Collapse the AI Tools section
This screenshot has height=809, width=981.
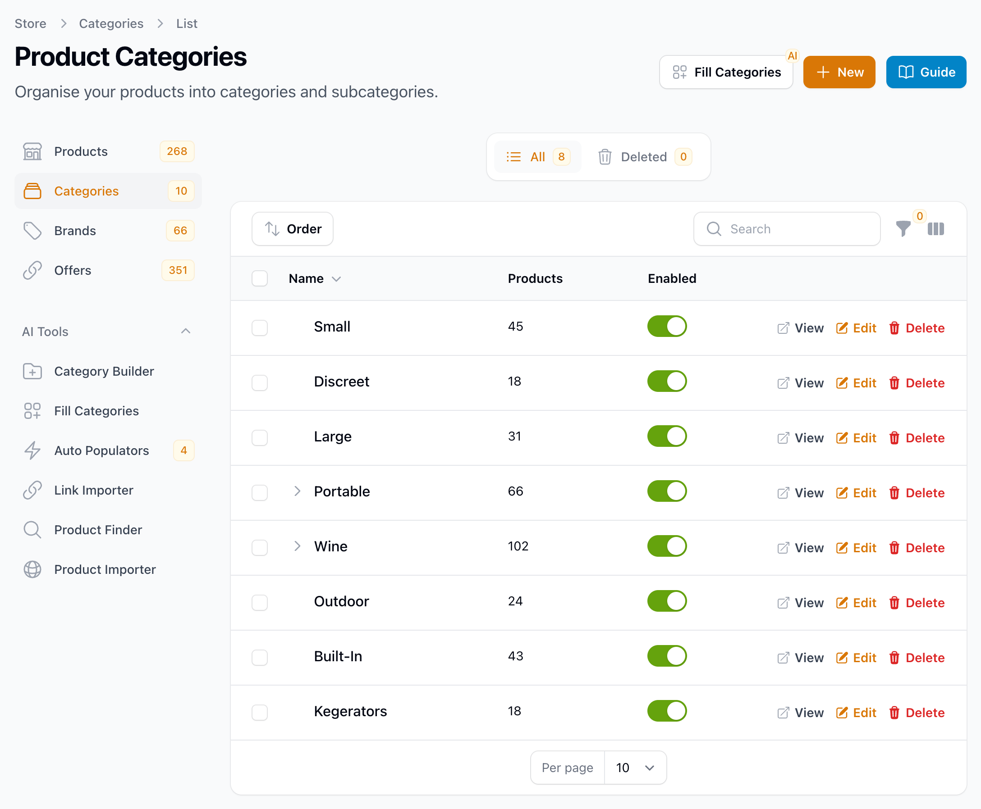186,332
